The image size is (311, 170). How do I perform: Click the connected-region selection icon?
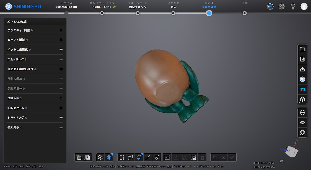point(193,158)
